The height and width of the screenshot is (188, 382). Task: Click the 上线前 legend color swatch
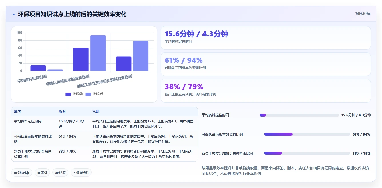click(x=68, y=94)
